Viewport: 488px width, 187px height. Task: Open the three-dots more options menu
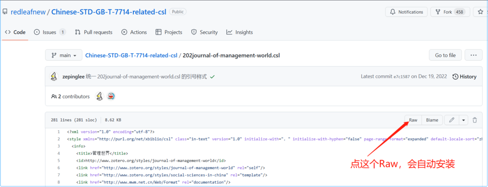pos(473,55)
